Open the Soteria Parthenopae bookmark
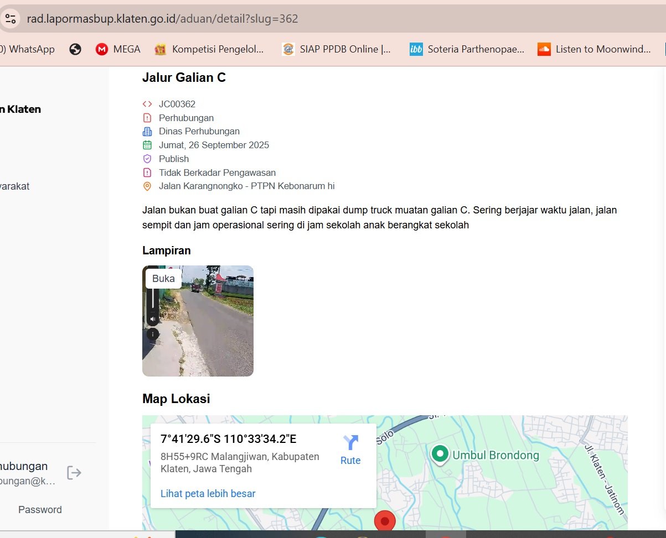666x538 pixels. click(x=467, y=49)
